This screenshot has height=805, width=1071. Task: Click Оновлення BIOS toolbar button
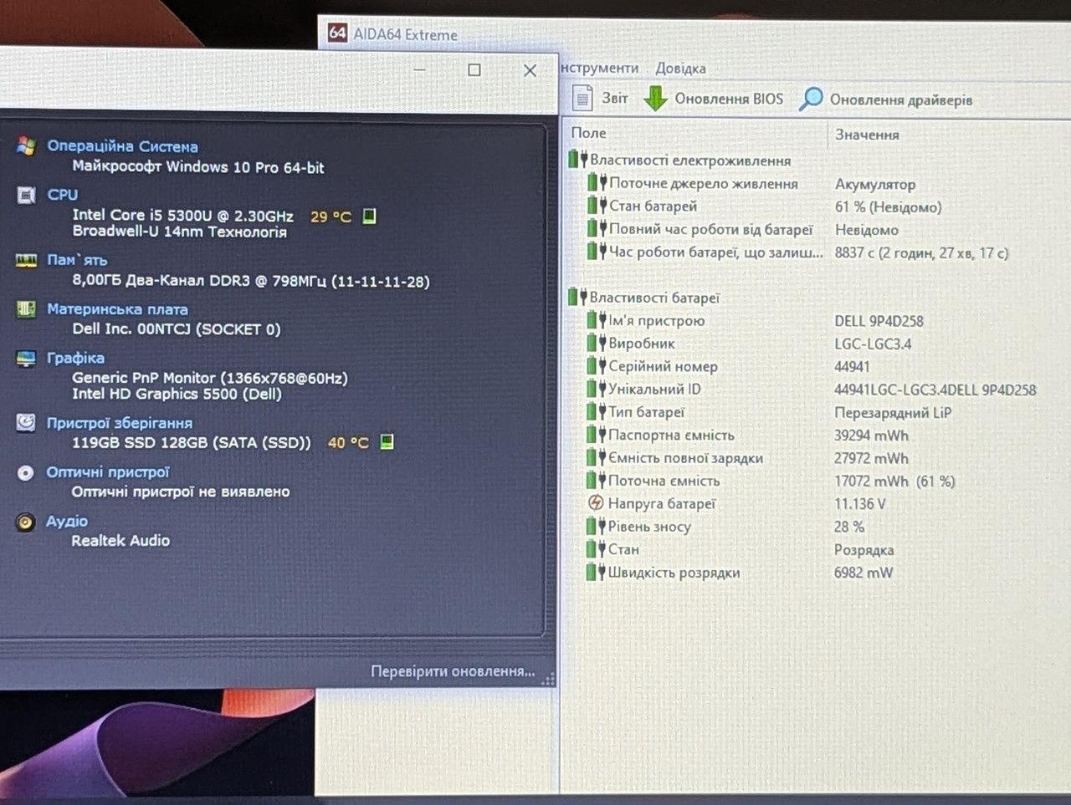[714, 99]
